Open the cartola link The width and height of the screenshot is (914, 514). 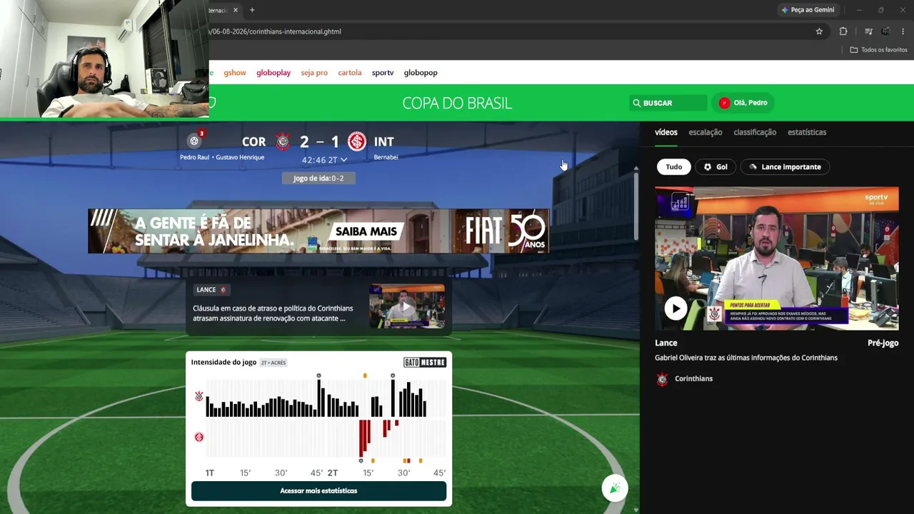pos(350,73)
